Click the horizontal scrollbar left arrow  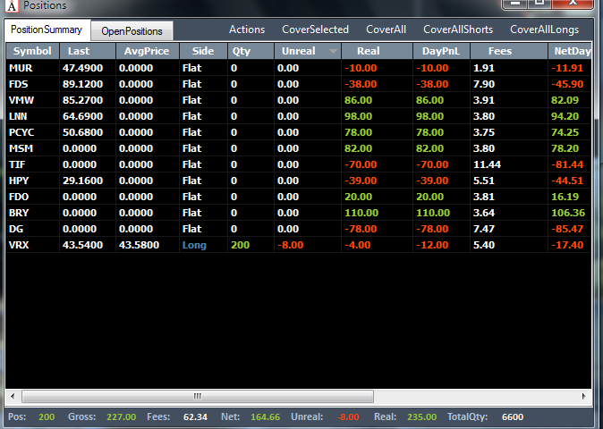pyautogui.click(x=13, y=396)
